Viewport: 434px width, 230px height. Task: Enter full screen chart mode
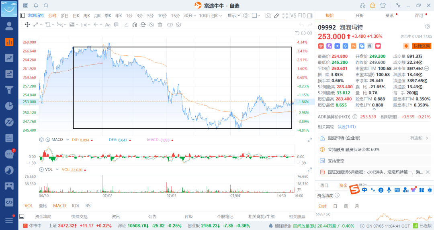(x=285, y=16)
